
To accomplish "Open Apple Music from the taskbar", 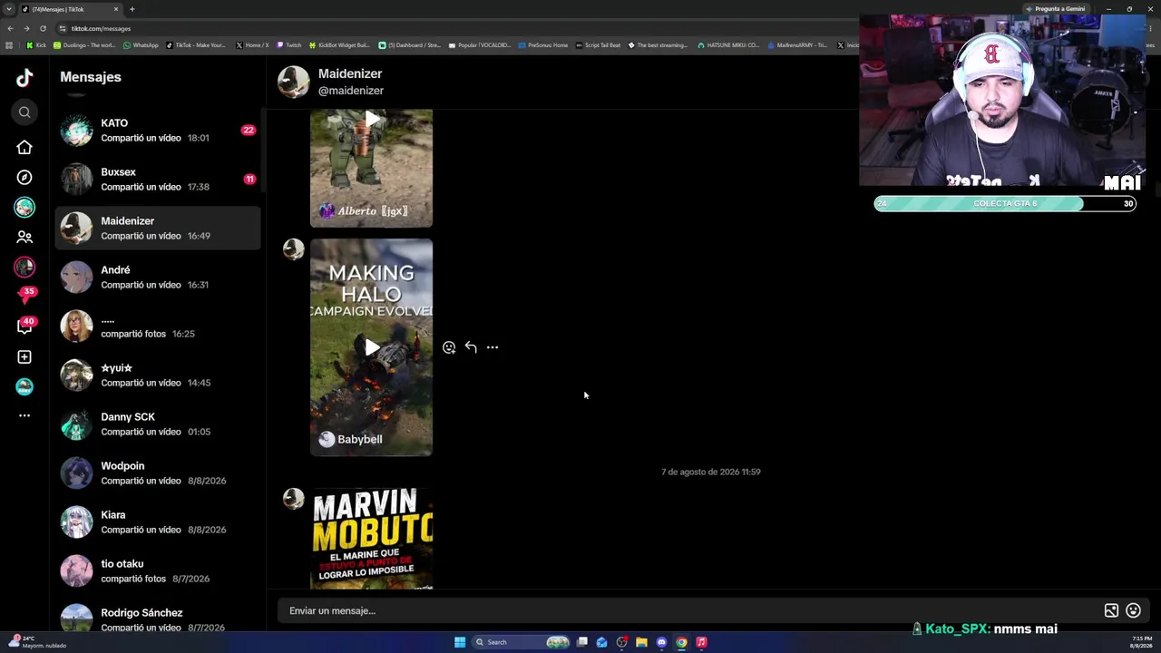I will click(x=701, y=642).
